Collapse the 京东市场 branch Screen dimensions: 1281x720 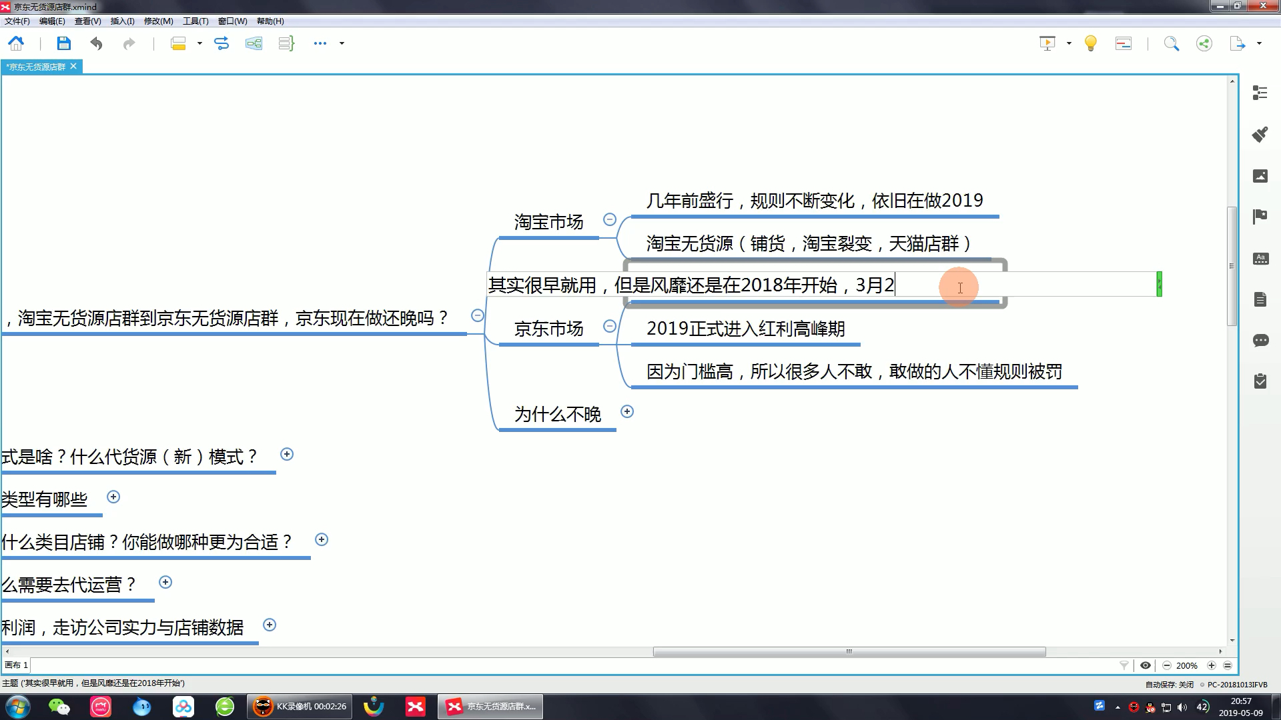pyautogui.click(x=609, y=326)
